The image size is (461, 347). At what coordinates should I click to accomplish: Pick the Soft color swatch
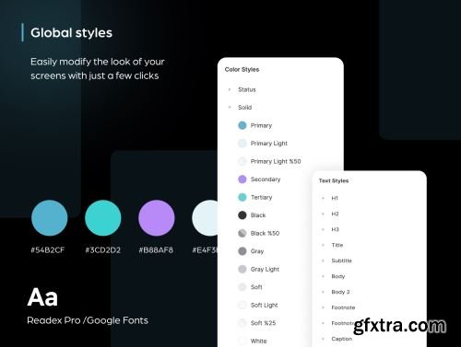click(x=242, y=287)
